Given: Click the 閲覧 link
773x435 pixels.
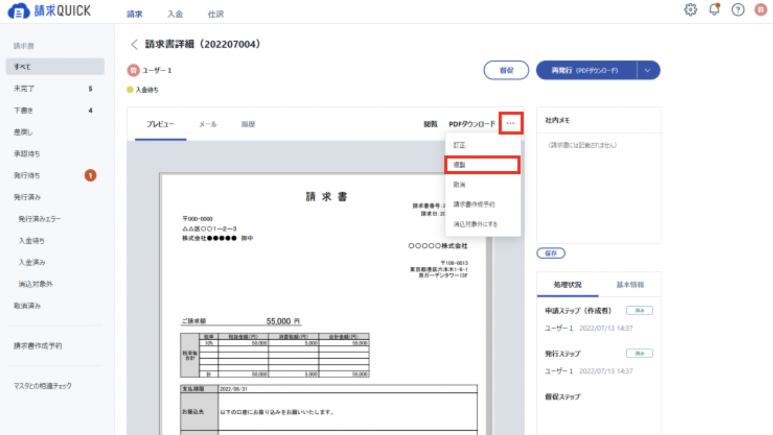Looking at the screenshot, I should [x=431, y=124].
